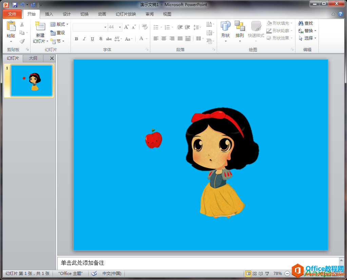
Task: Expand the Select (选择) dropdown
Action: point(307,38)
